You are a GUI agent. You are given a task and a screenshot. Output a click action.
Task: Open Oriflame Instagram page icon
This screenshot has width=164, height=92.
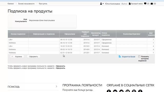click(134, 91)
